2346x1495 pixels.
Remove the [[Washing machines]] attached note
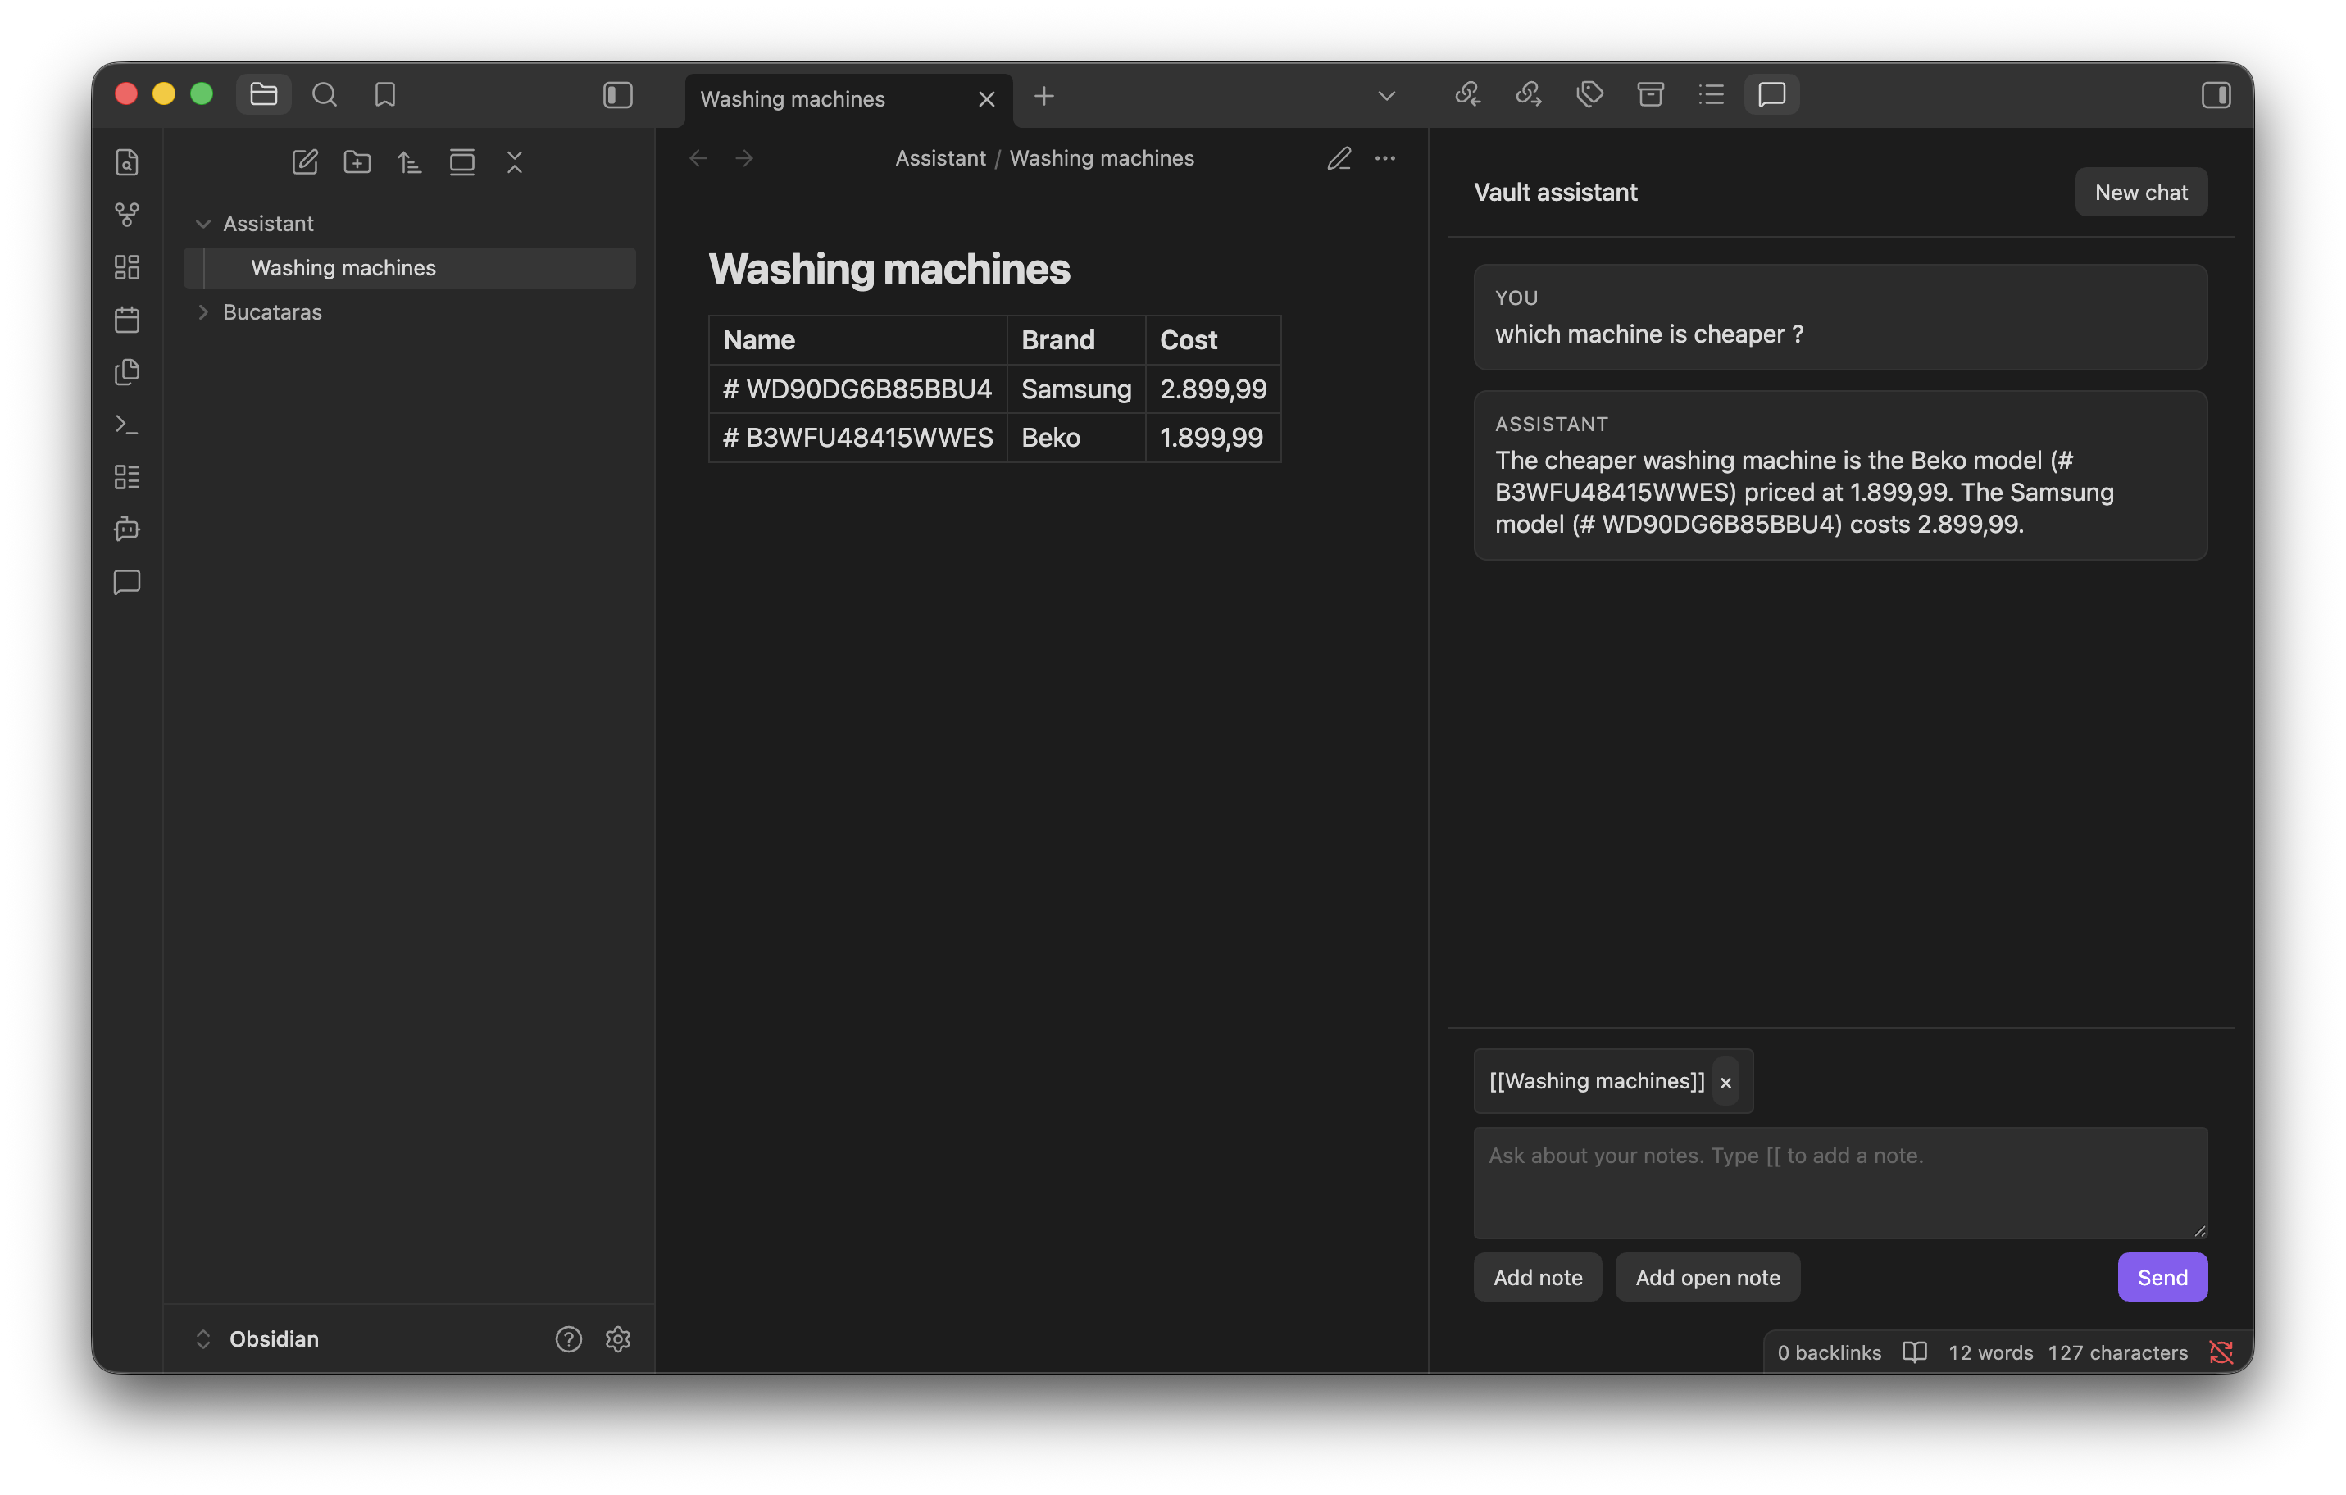point(1725,1081)
